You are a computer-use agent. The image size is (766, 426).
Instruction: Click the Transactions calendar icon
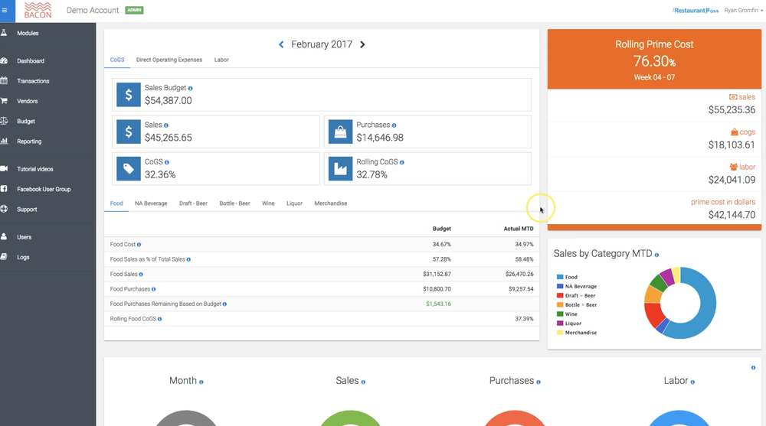[4, 80]
